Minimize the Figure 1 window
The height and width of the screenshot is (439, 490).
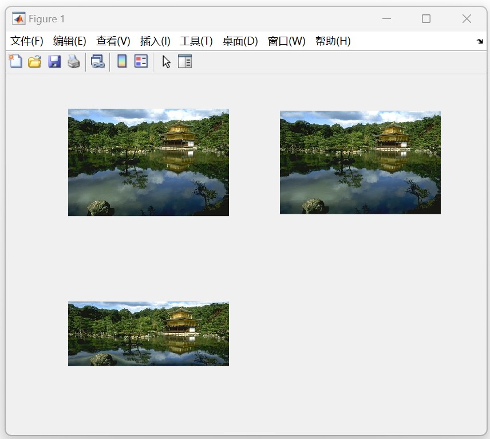click(x=386, y=19)
